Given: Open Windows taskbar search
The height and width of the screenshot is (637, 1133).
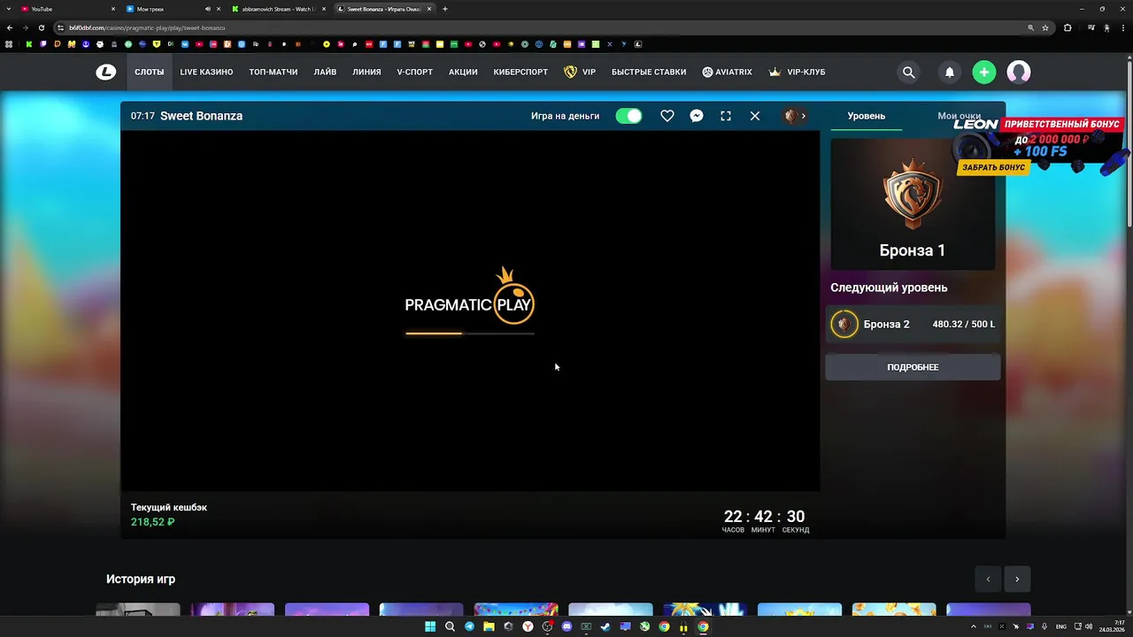Looking at the screenshot, I should click(450, 626).
